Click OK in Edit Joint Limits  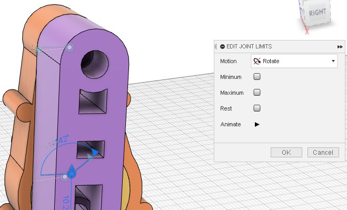(286, 153)
